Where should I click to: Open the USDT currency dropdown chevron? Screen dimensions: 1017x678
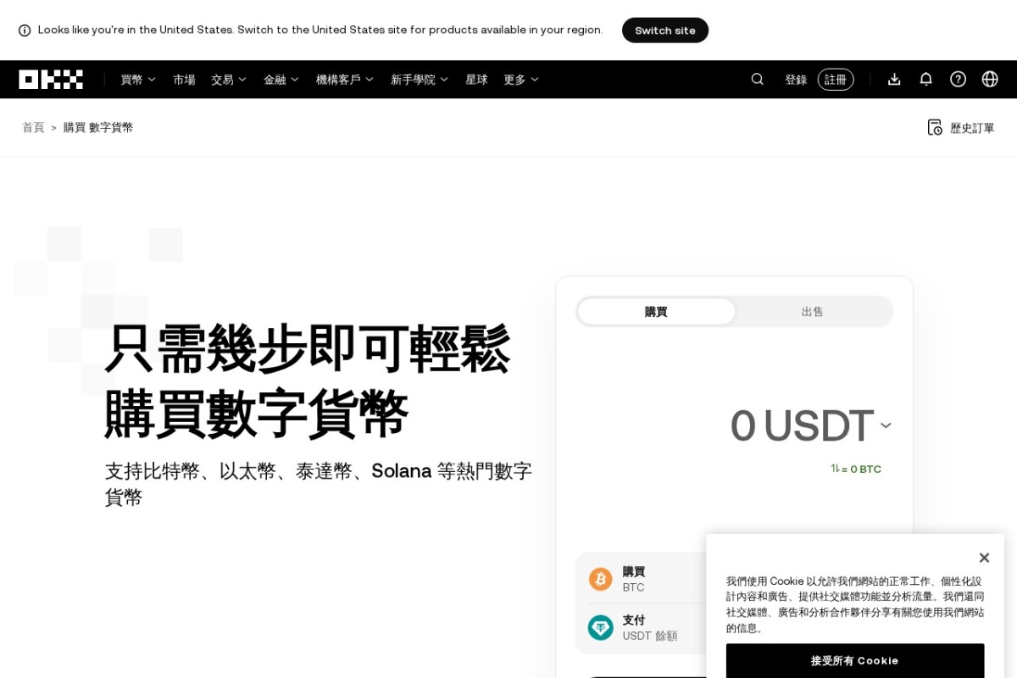[886, 425]
